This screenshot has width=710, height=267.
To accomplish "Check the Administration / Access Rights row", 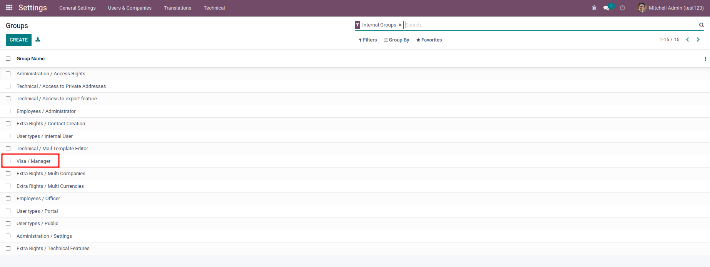I will pos(8,74).
